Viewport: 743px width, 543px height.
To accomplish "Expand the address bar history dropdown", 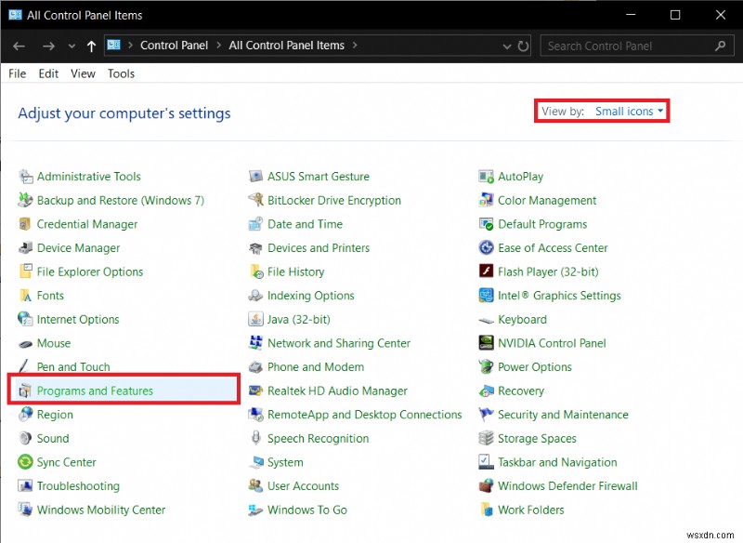I will coord(506,45).
